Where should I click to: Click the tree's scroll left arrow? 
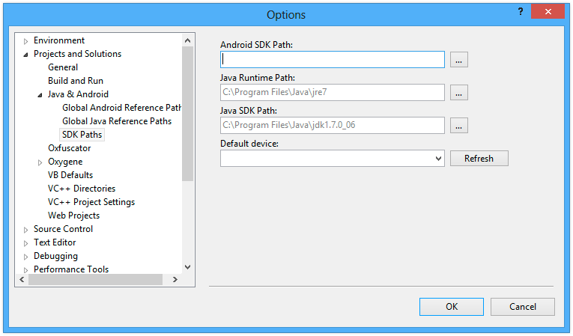pos(22,280)
